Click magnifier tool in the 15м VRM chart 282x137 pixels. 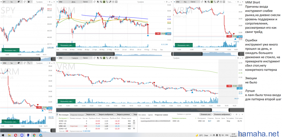click(x=209, y=2)
